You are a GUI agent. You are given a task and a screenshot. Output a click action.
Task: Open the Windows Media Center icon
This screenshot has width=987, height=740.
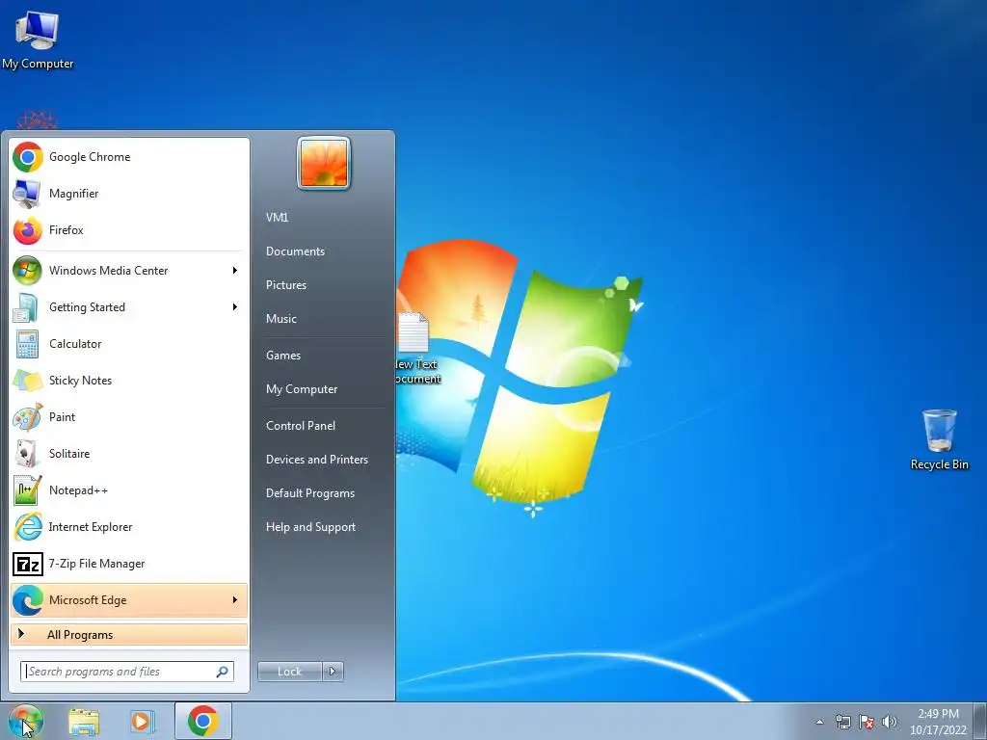[27, 271]
